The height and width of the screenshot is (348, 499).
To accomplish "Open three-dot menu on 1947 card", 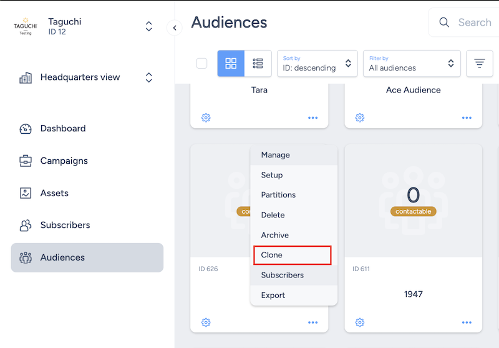I will tap(467, 322).
